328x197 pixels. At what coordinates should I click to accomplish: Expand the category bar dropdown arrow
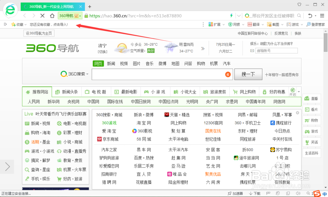pyautogui.click(x=299, y=92)
